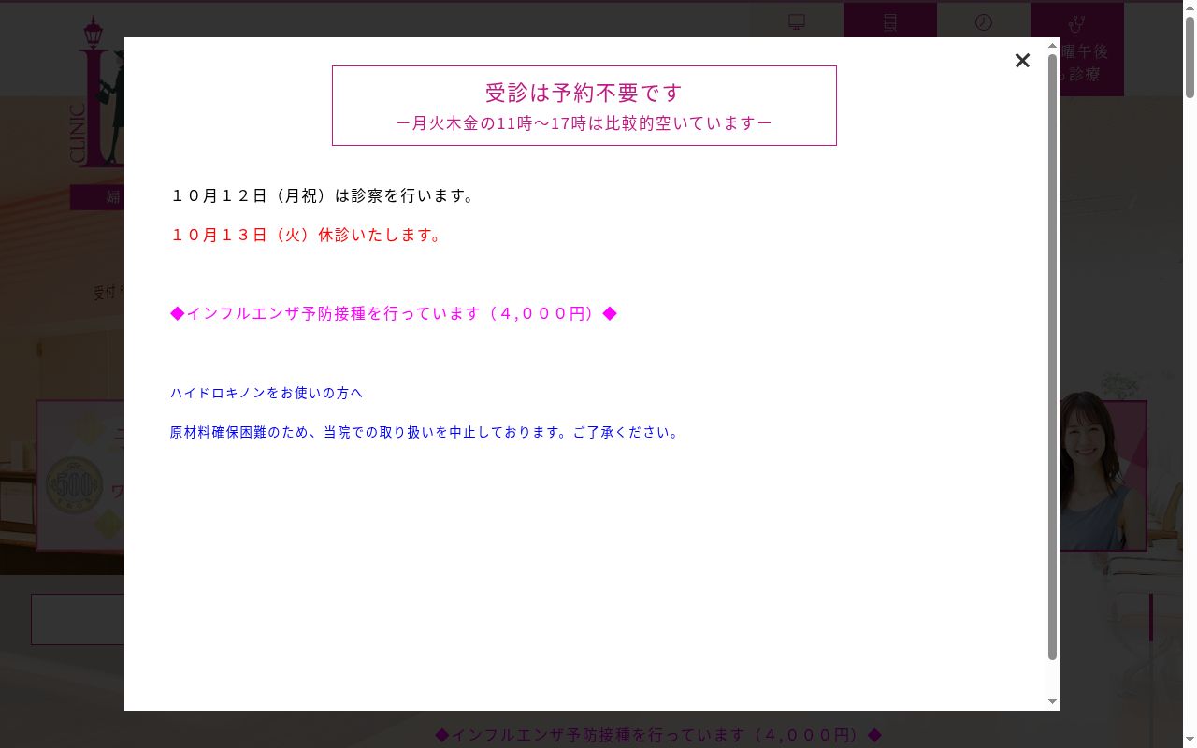Click the 500 yen coin image
The image size is (1197, 748).
tap(74, 483)
